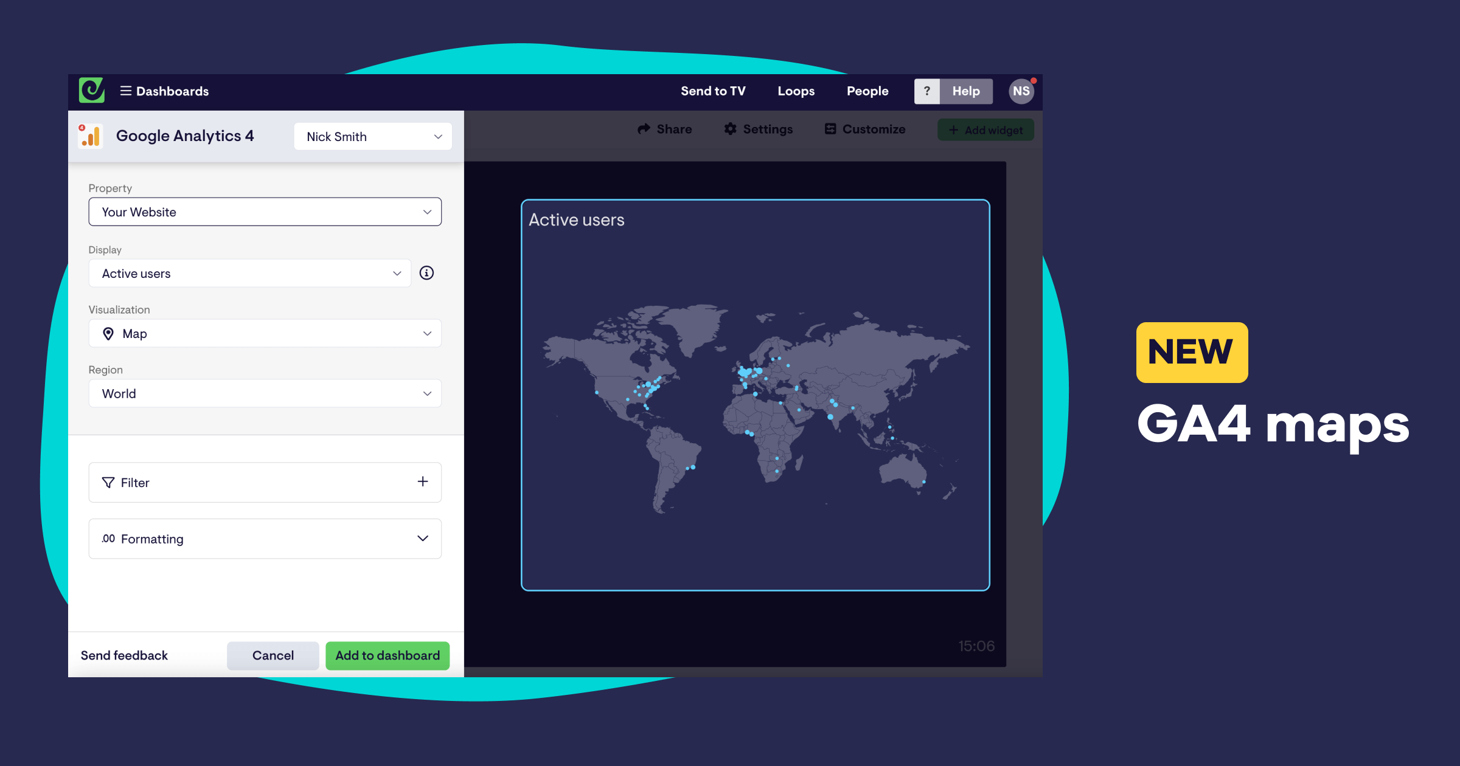The height and width of the screenshot is (766, 1460).
Task: Click the Filter funnel icon
Action: click(x=108, y=483)
